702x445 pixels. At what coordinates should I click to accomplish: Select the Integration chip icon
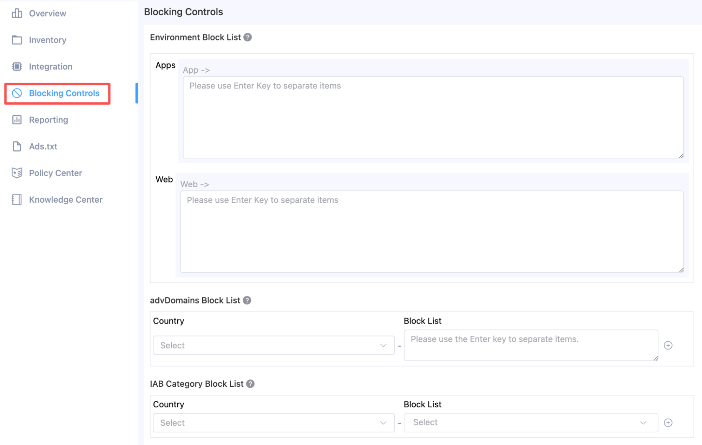tap(17, 66)
